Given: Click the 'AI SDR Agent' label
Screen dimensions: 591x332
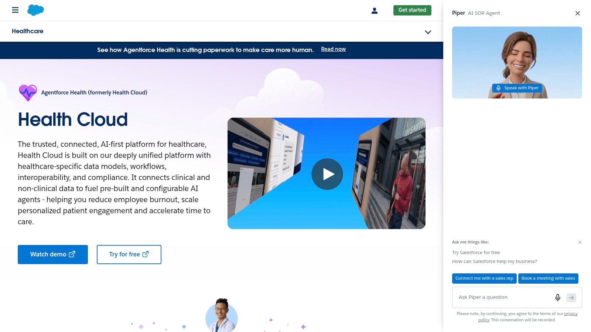Looking at the screenshot, I should [x=484, y=13].
